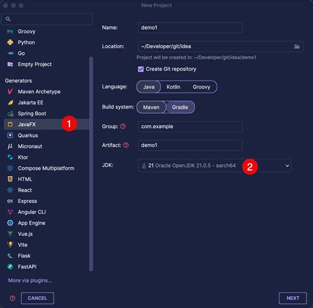Image resolution: width=313 pixels, height=308 pixels.
Task: Select the Python generator icon
Action: pyautogui.click(x=10, y=42)
